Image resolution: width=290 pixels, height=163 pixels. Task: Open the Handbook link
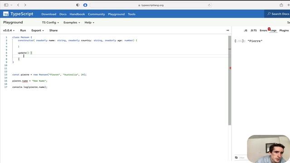77,14
